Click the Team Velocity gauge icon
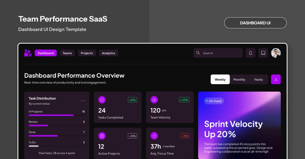Viewport: 305px width, 159px height. tap(154, 100)
